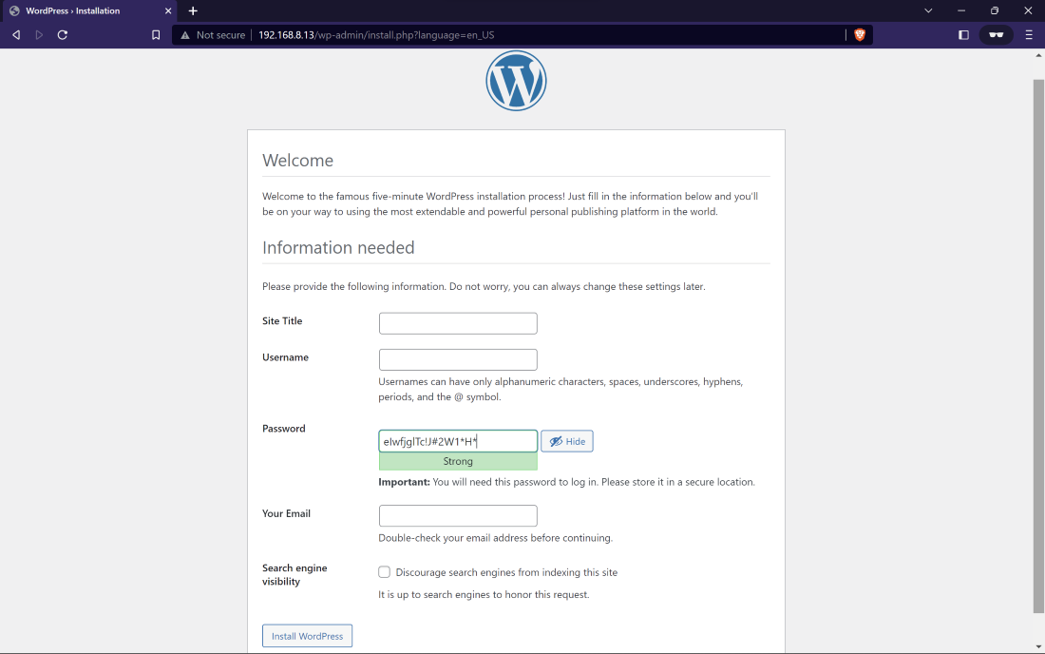This screenshot has width=1045, height=654.
Task: Click the Your Email label
Action: 286,513
